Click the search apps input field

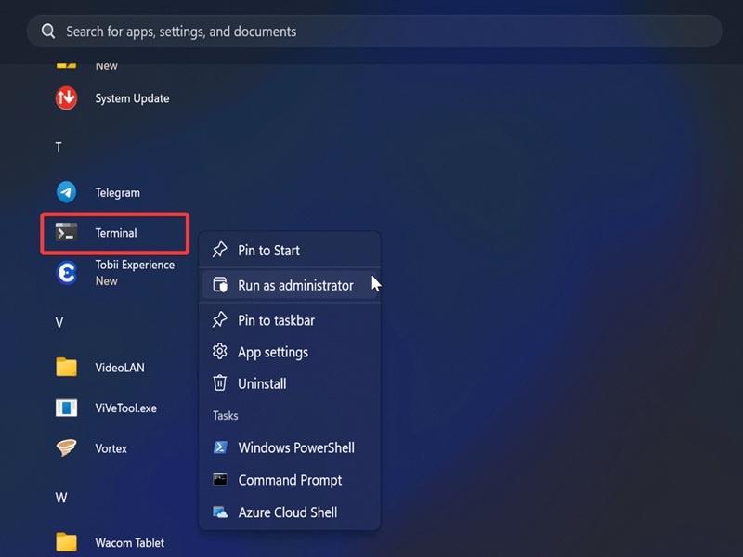pos(374,32)
